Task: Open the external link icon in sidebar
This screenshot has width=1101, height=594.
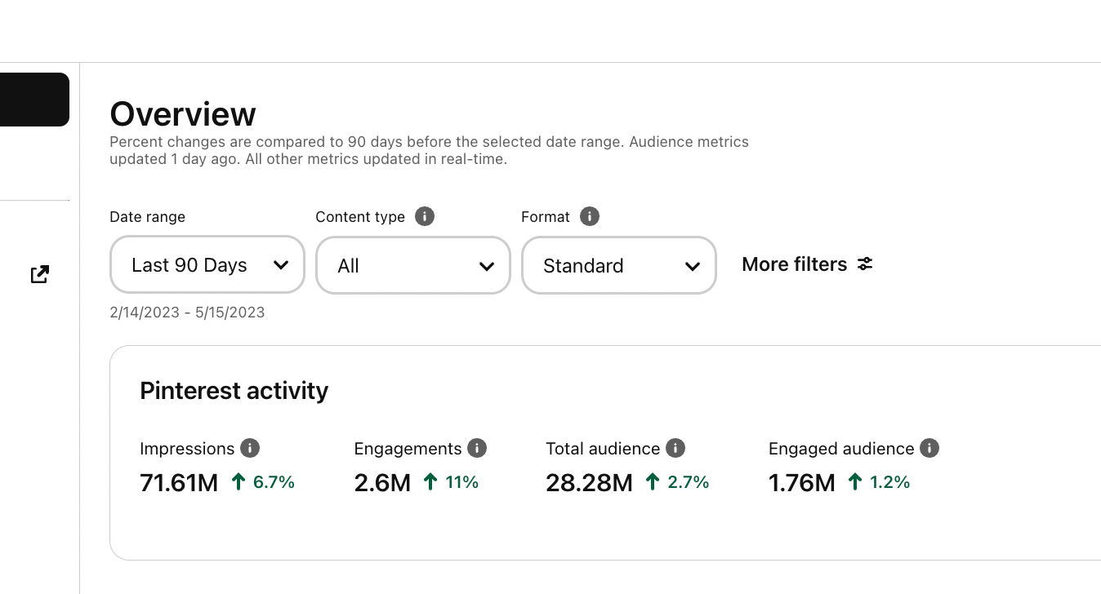Action: [39, 274]
